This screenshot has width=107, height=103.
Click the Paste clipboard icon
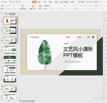[x=2, y=6]
